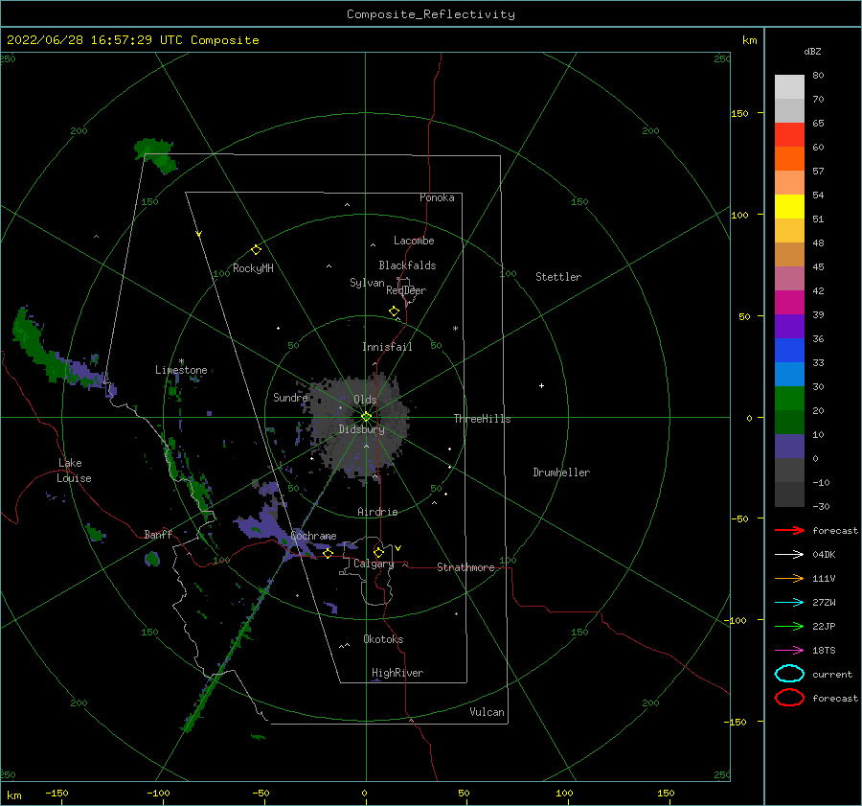The width and height of the screenshot is (862, 806).
Task: Click the Olds town label
Action: pyautogui.click(x=365, y=400)
